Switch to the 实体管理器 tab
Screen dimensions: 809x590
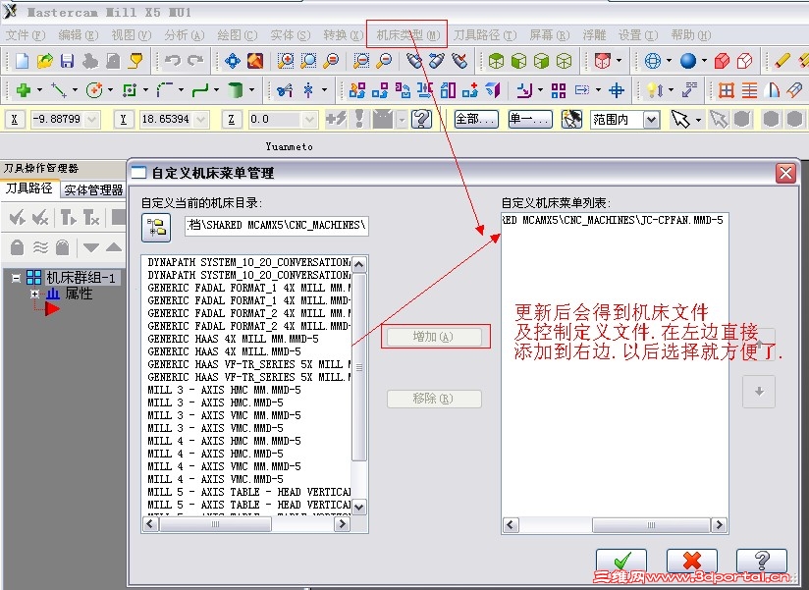93,190
